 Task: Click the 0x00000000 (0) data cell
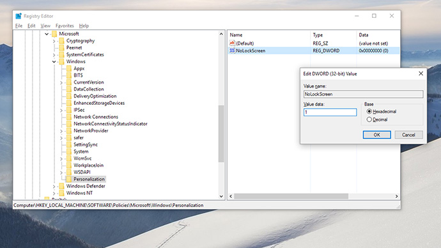373,50
